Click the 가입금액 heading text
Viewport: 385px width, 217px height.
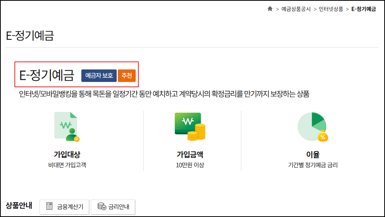click(190, 154)
